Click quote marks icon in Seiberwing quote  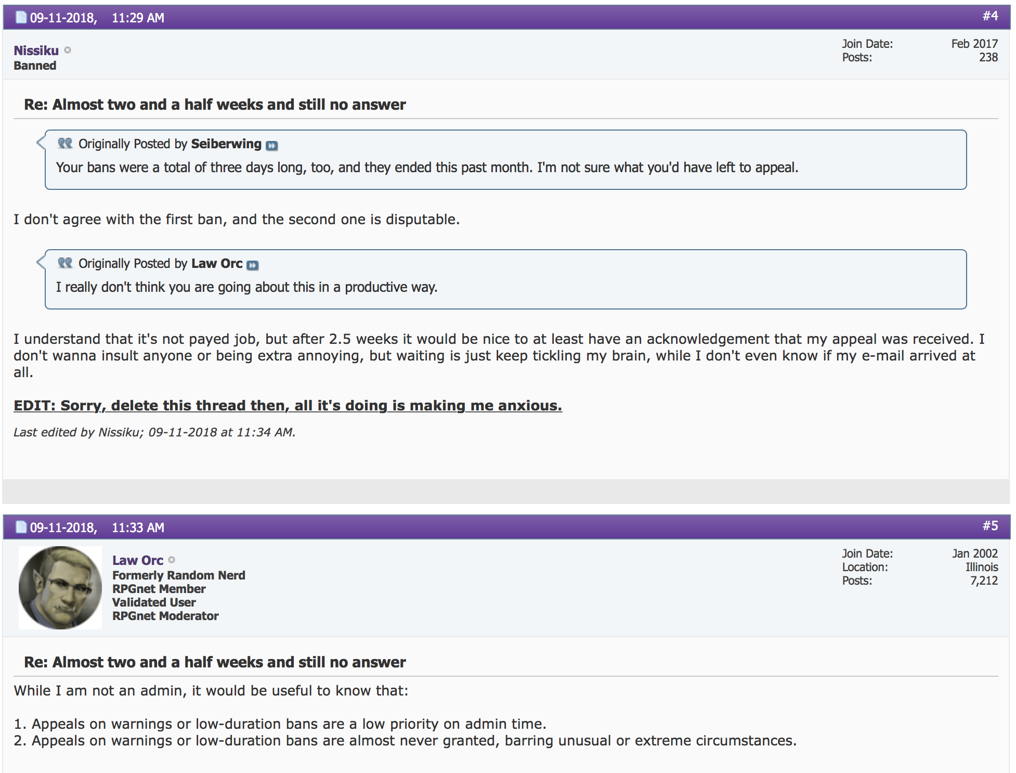click(x=65, y=143)
